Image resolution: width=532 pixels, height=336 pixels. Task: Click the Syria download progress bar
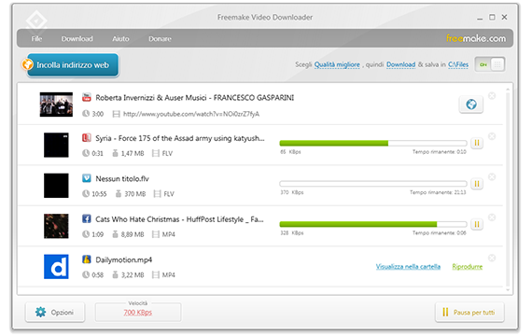pos(373,143)
